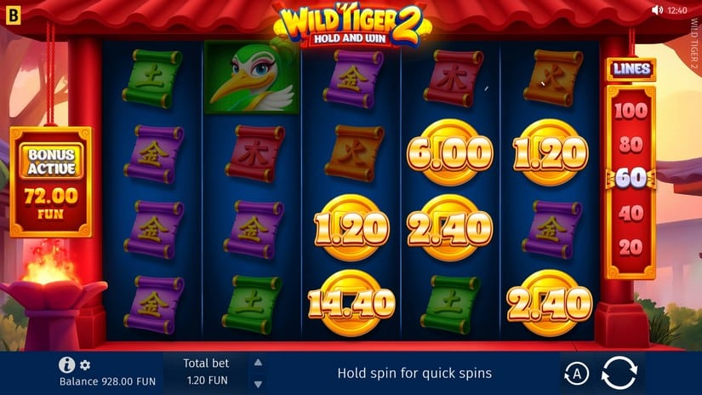Click the spin button with circular arrows

(x=619, y=373)
